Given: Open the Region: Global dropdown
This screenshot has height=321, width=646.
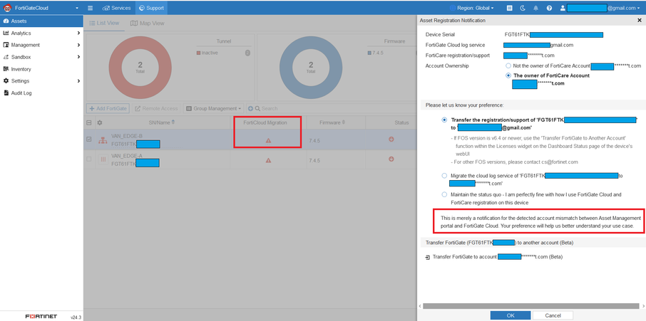Looking at the screenshot, I should [475, 8].
